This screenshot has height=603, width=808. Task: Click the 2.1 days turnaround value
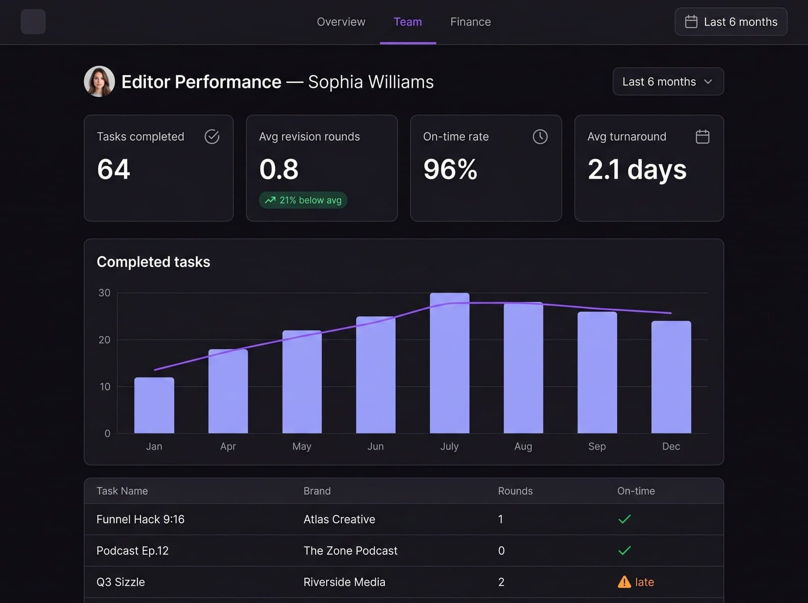tap(637, 170)
